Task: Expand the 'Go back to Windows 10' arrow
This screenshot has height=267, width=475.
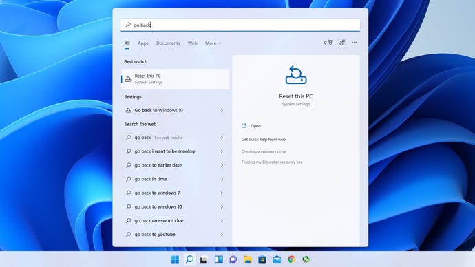Action: point(222,111)
